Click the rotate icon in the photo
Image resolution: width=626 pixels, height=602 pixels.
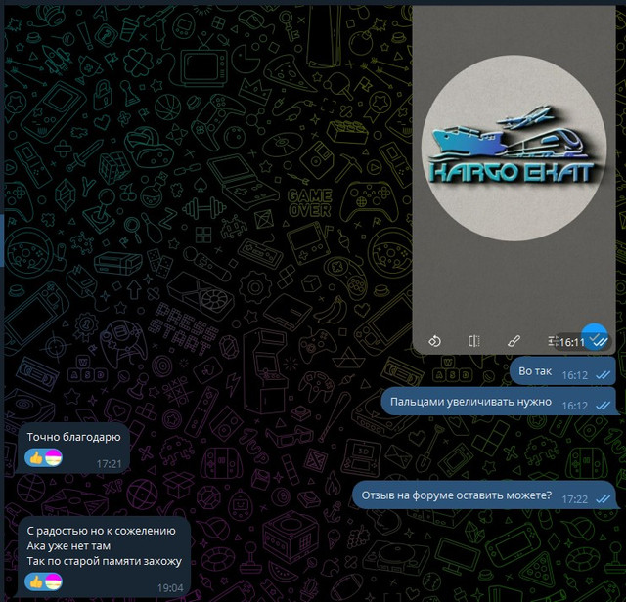(x=434, y=341)
